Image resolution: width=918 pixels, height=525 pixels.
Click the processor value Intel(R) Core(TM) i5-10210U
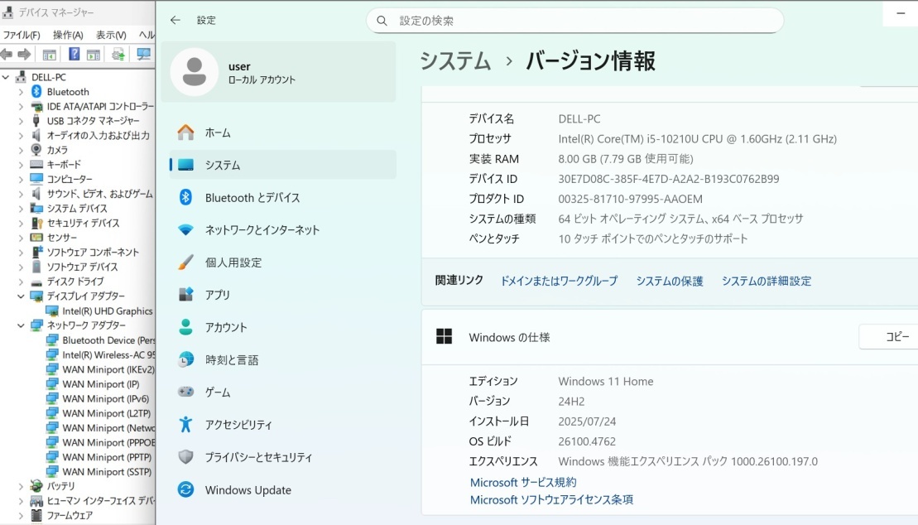pos(697,139)
